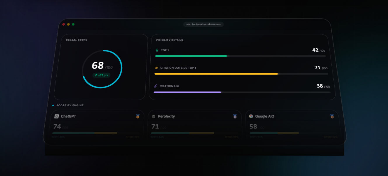Image resolution: width=388 pixels, height=176 pixels.
Task: Click the eye icon beside Citation Outside Top 1
Action: coord(156,68)
